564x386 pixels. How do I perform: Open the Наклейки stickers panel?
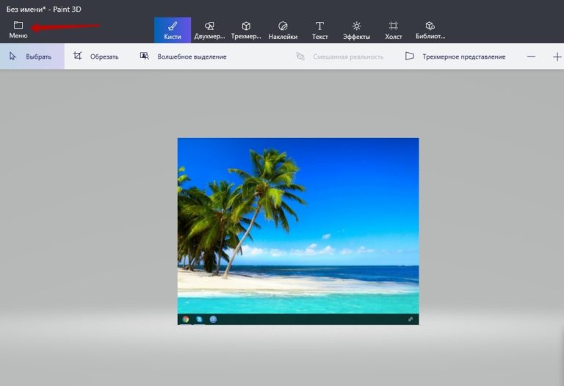[283, 30]
